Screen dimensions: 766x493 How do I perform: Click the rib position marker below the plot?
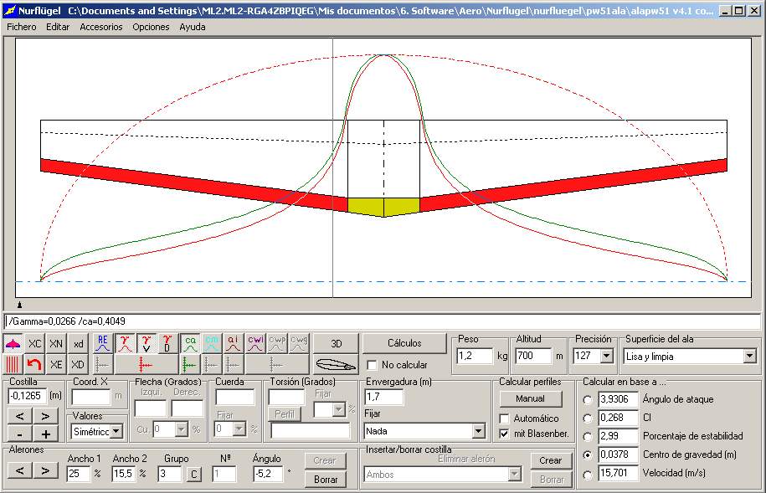[x=21, y=306]
